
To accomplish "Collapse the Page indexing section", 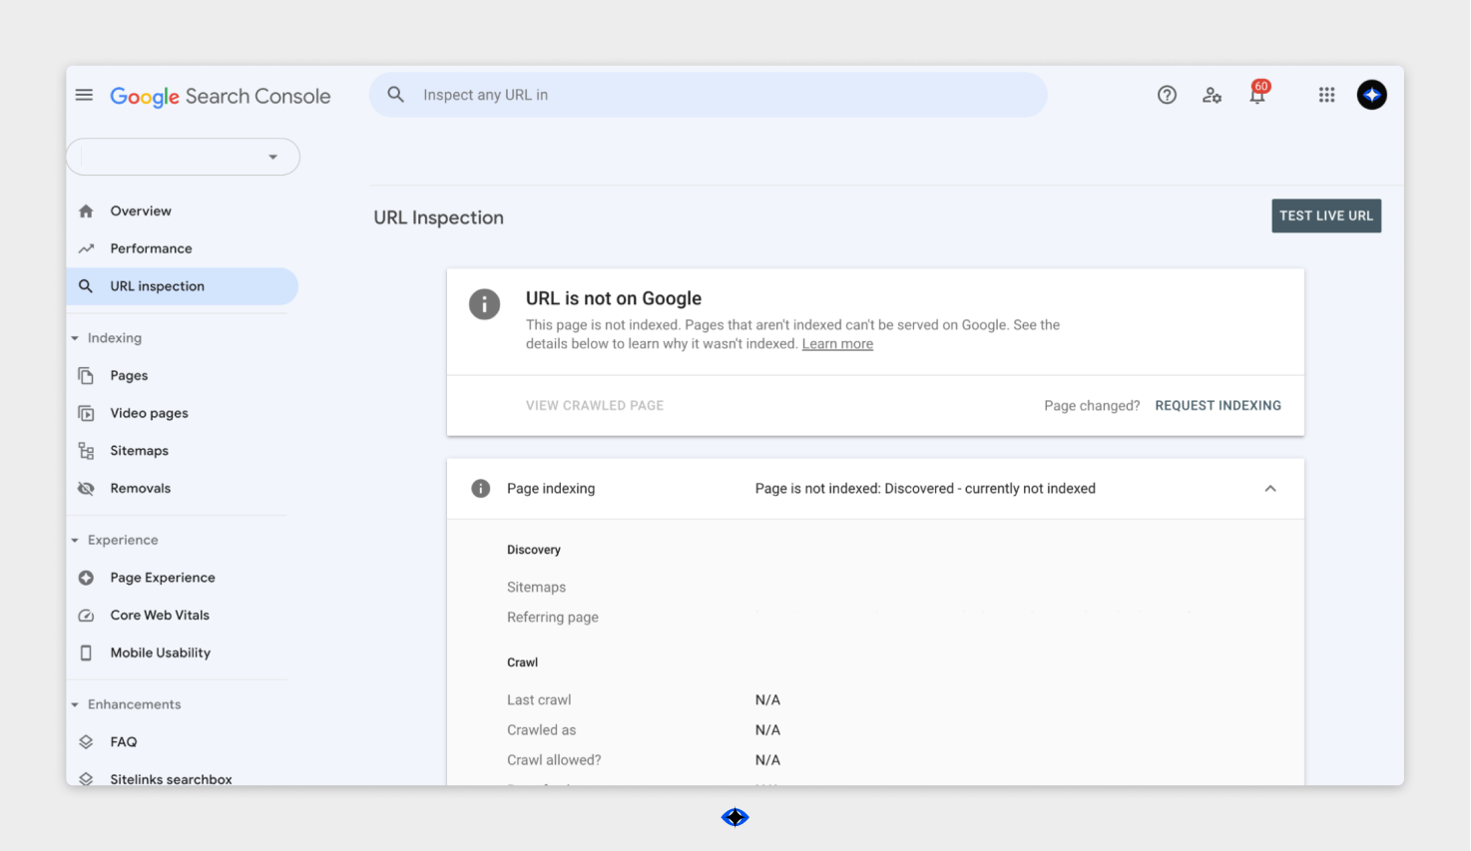I will [x=1269, y=489].
